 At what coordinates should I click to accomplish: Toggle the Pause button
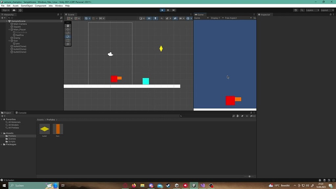tap(168, 10)
